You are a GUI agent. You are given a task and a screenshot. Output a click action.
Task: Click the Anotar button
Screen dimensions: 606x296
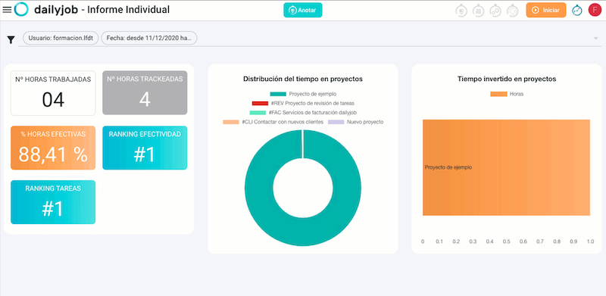click(x=302, y=11)
